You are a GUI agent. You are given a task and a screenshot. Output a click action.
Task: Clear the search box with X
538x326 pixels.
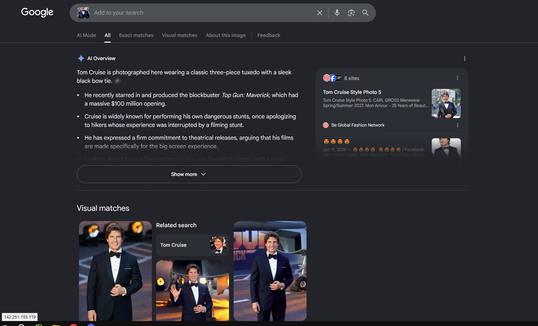coord(320,13)
